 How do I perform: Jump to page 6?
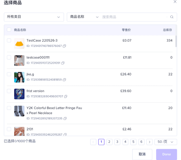[142, 142]
